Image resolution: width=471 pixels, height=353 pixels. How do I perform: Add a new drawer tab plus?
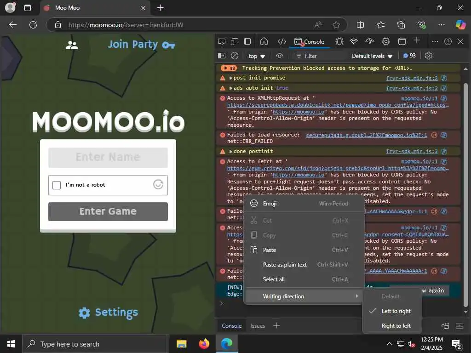pos(276,325)
